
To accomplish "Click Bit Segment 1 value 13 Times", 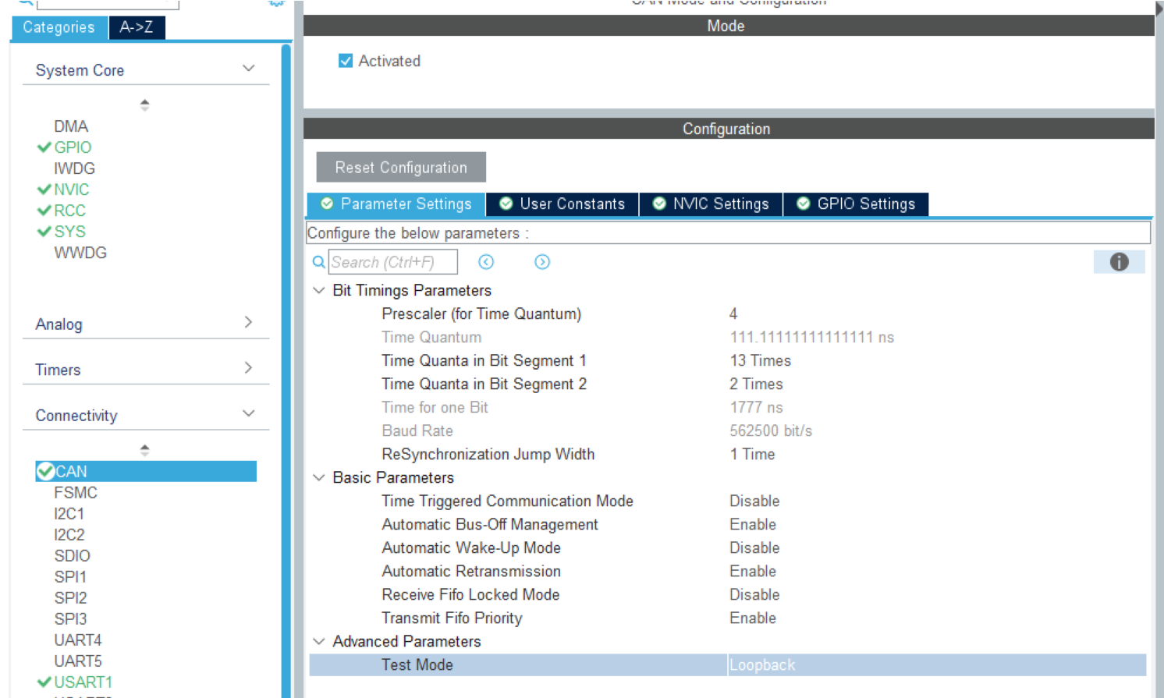I will pyautogui.click(x=760, y=360).
